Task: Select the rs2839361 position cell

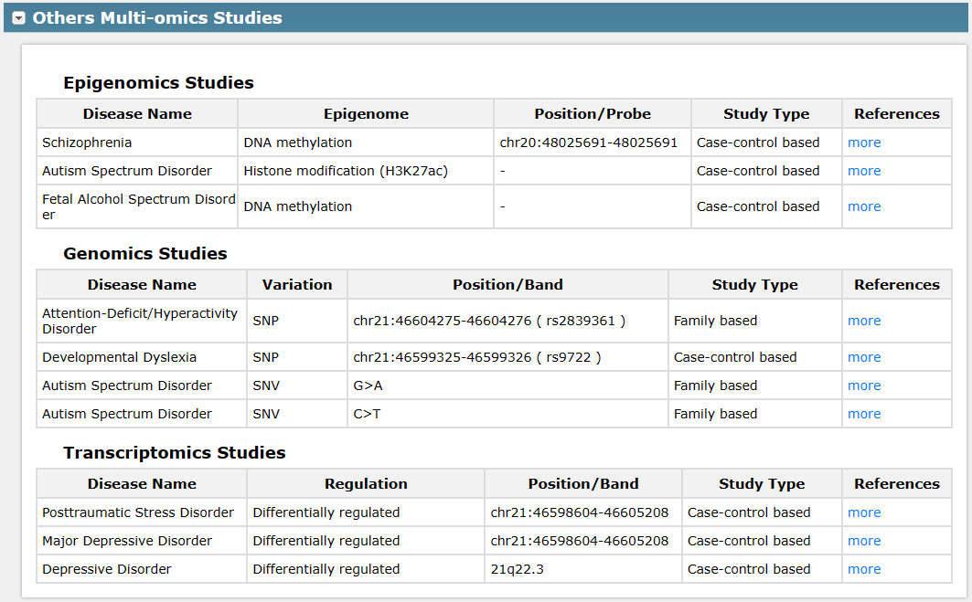Action: pyautogui.click(x=489, y=321)
